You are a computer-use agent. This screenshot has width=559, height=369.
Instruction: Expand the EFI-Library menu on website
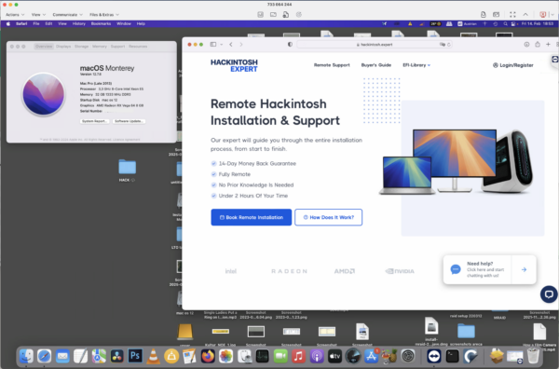[x=416, y=65]
